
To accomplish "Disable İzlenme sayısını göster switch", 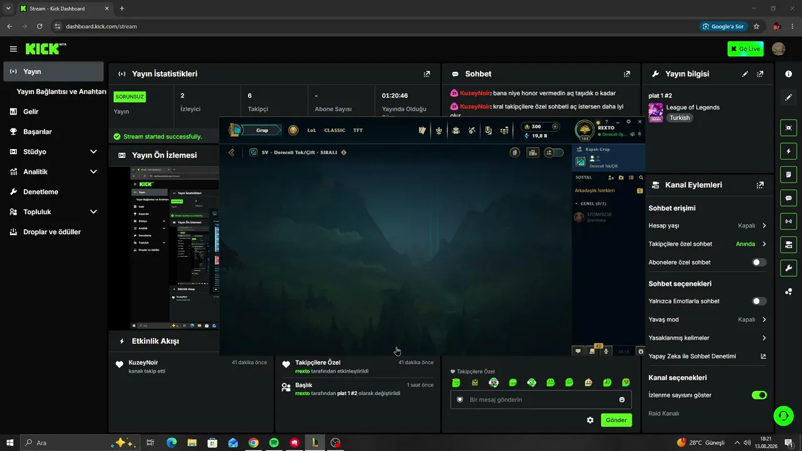I will tap(759, 395).
